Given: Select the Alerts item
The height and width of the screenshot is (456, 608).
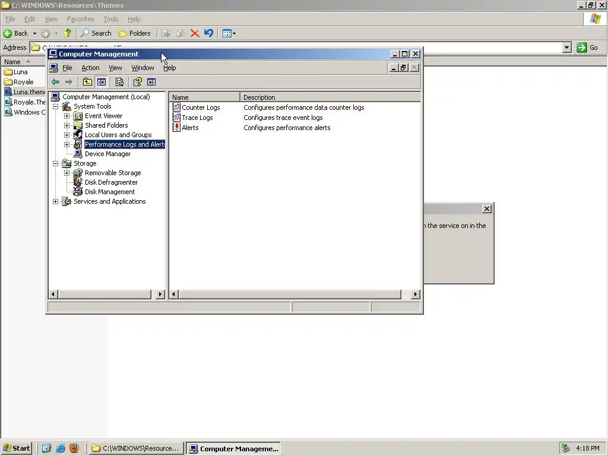Looking at the screenshot, I should pos(190,128).
